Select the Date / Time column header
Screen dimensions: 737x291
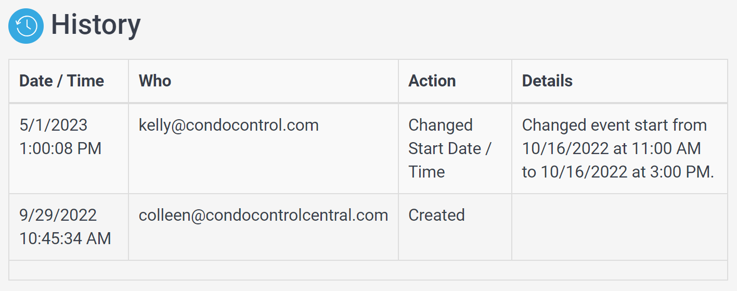click(61, 81)
